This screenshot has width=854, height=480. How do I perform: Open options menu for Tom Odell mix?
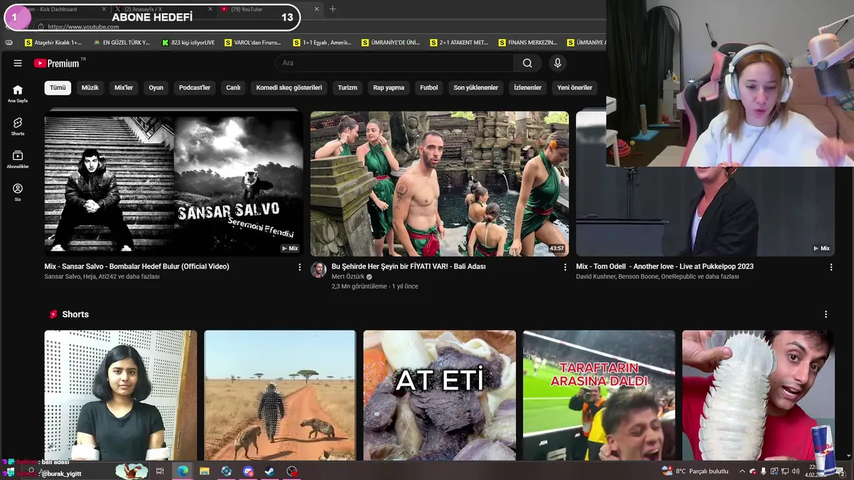831,267
